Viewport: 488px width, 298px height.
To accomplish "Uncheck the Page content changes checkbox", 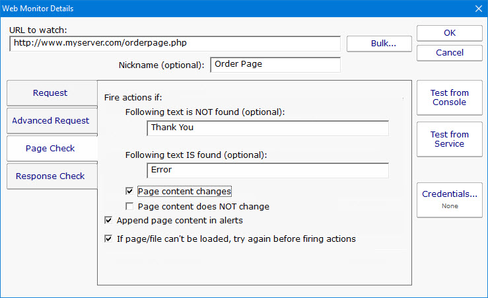I will tap(129, 192).
